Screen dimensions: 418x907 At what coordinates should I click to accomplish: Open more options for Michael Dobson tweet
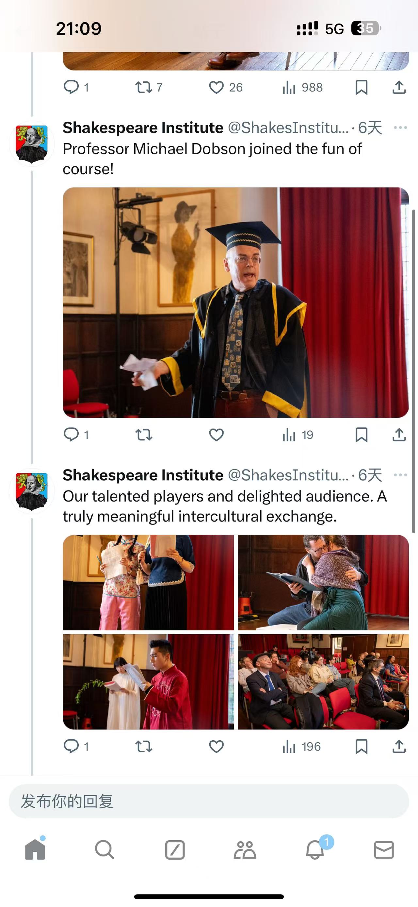pos(400,128)
